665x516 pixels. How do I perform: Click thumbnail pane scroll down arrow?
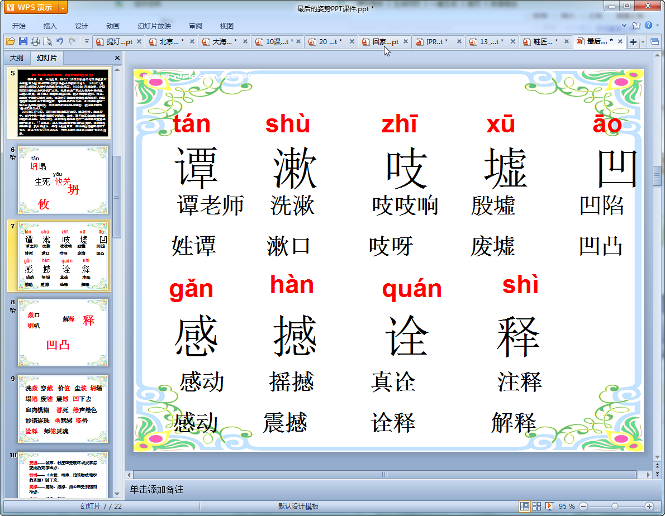point(117,494)
